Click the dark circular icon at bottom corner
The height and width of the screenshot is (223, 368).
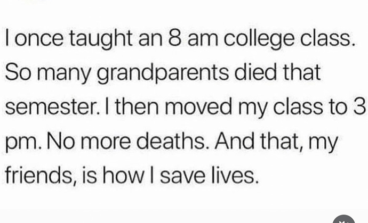pos(343,219)
